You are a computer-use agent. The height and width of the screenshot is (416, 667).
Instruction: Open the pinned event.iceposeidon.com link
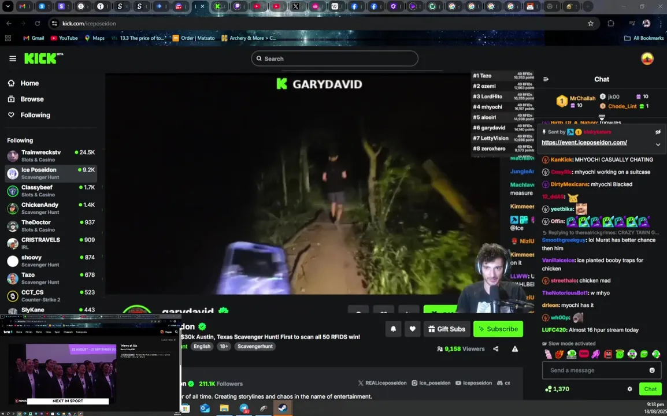[584, 143]
